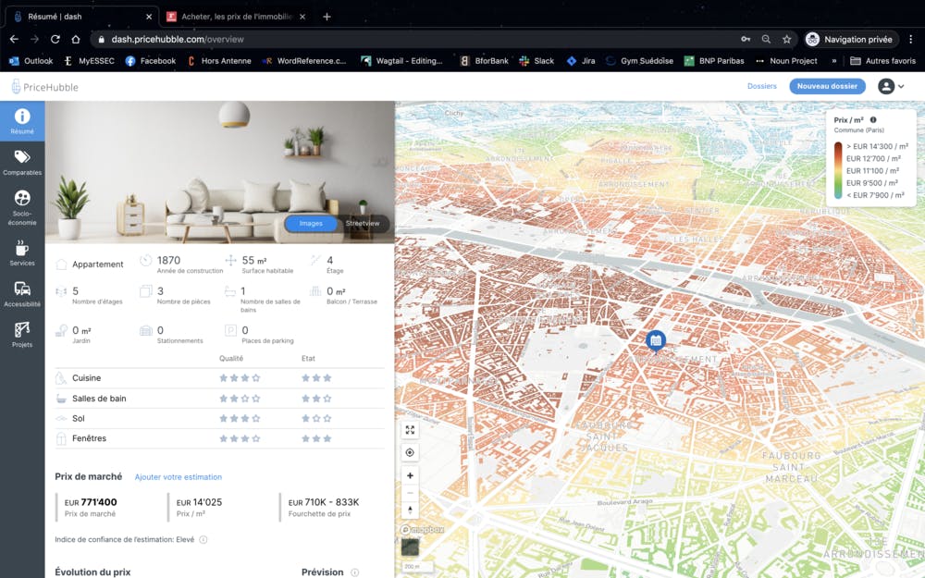
Task: Bookmark this page with the star icon
Action: coord(786,39)
